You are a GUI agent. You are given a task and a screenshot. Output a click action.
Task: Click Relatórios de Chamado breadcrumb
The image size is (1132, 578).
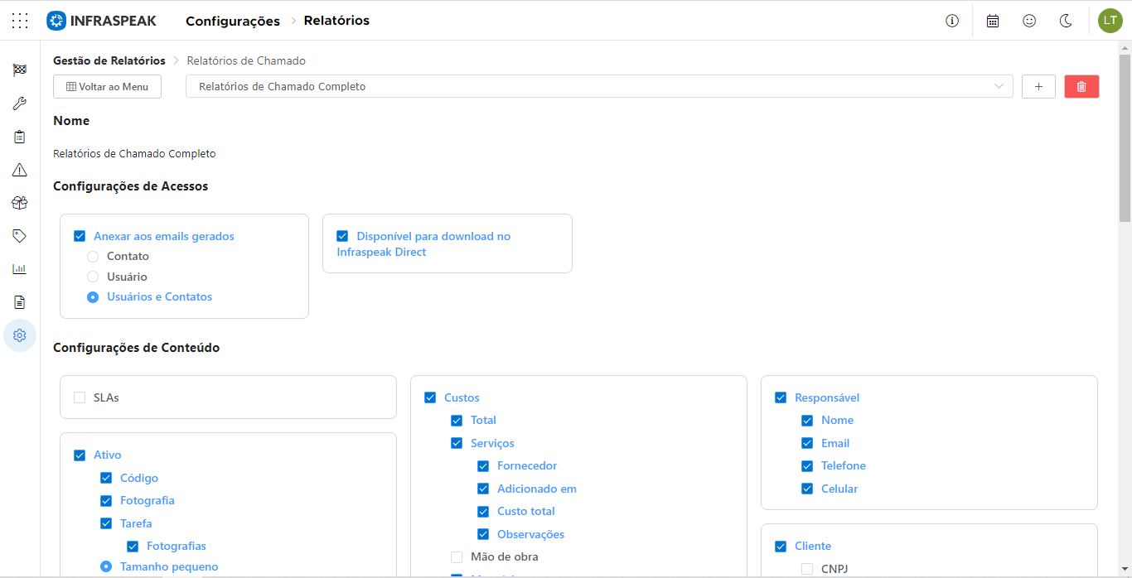(246, 60)
